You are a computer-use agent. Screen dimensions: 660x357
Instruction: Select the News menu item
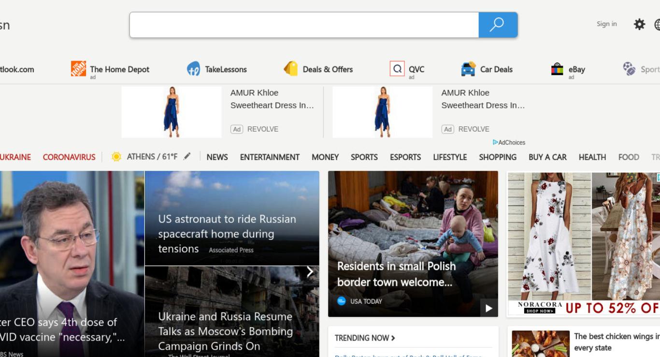coord(217,157)
